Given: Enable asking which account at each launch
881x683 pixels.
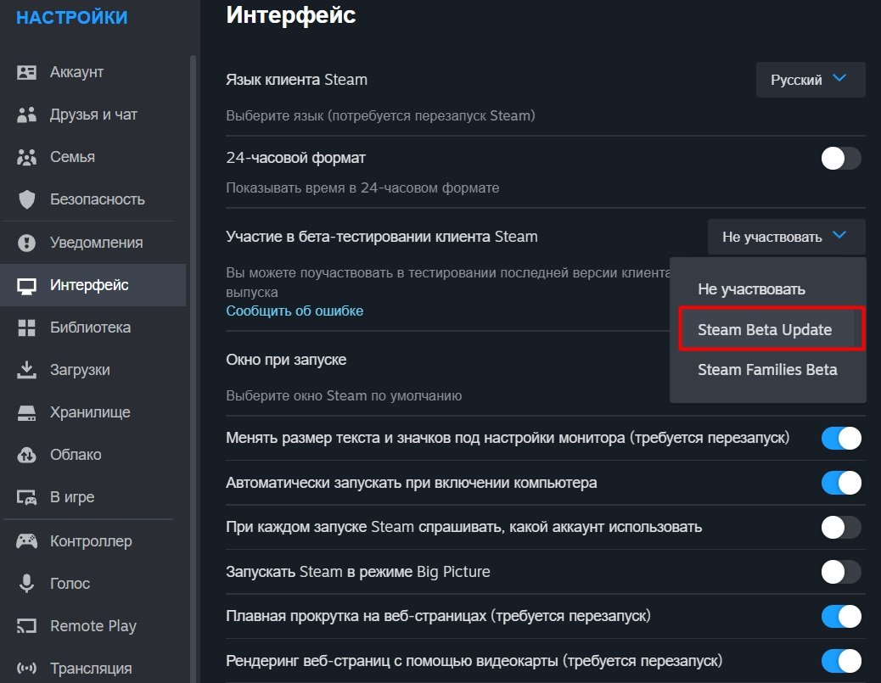Looking at the screenshot, I should [840, 527].
